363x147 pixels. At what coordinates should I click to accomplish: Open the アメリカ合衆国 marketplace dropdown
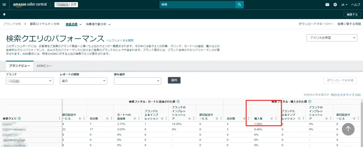pyautogui.click(x=332, y=38)
